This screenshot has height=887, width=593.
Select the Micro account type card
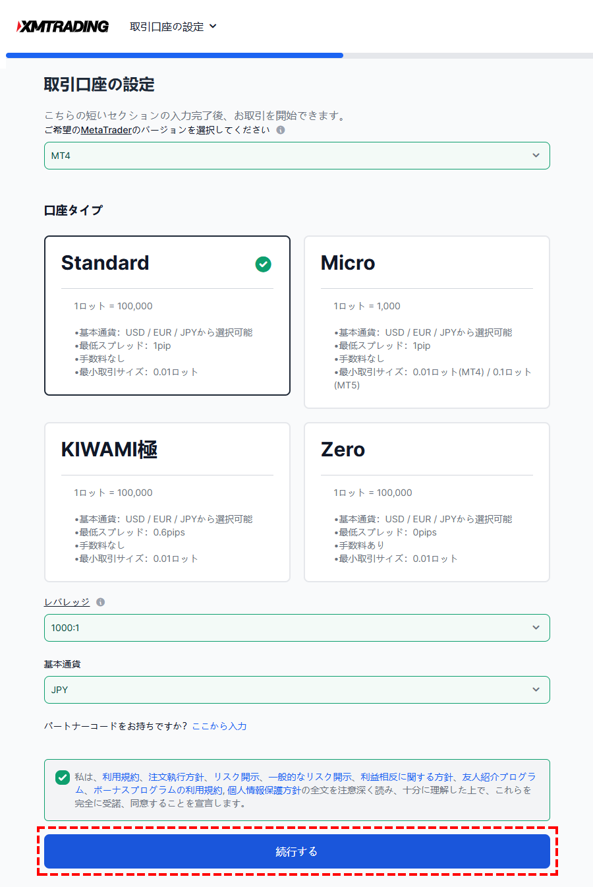pyautogui.click(x=427, y=322)
